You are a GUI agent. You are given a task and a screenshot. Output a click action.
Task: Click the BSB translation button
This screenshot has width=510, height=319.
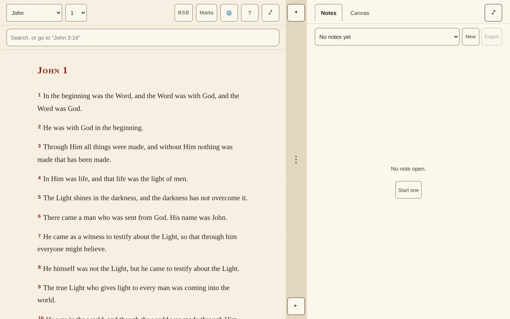pyautogui.click(x=184, y=13)
